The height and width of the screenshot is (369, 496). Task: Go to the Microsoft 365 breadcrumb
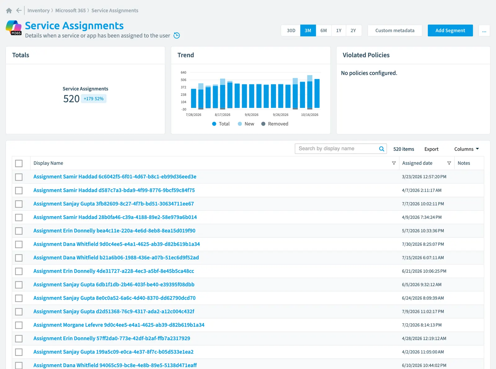(x=70, y=11)
